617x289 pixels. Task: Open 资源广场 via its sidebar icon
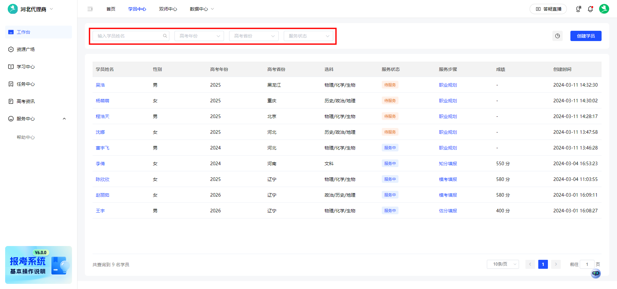pos(11,49)
